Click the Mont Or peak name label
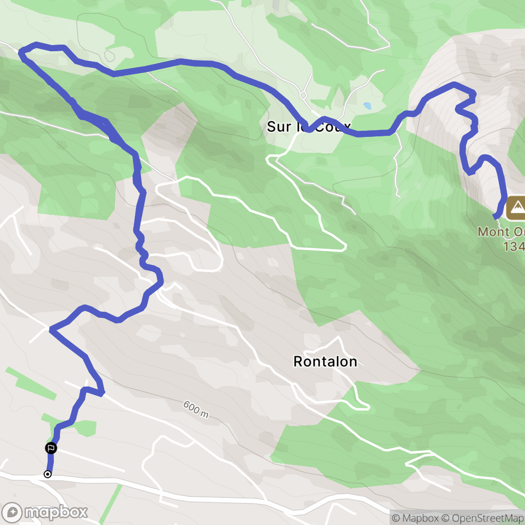The height and width of the screenshot is (525, 525). point(501,232)
